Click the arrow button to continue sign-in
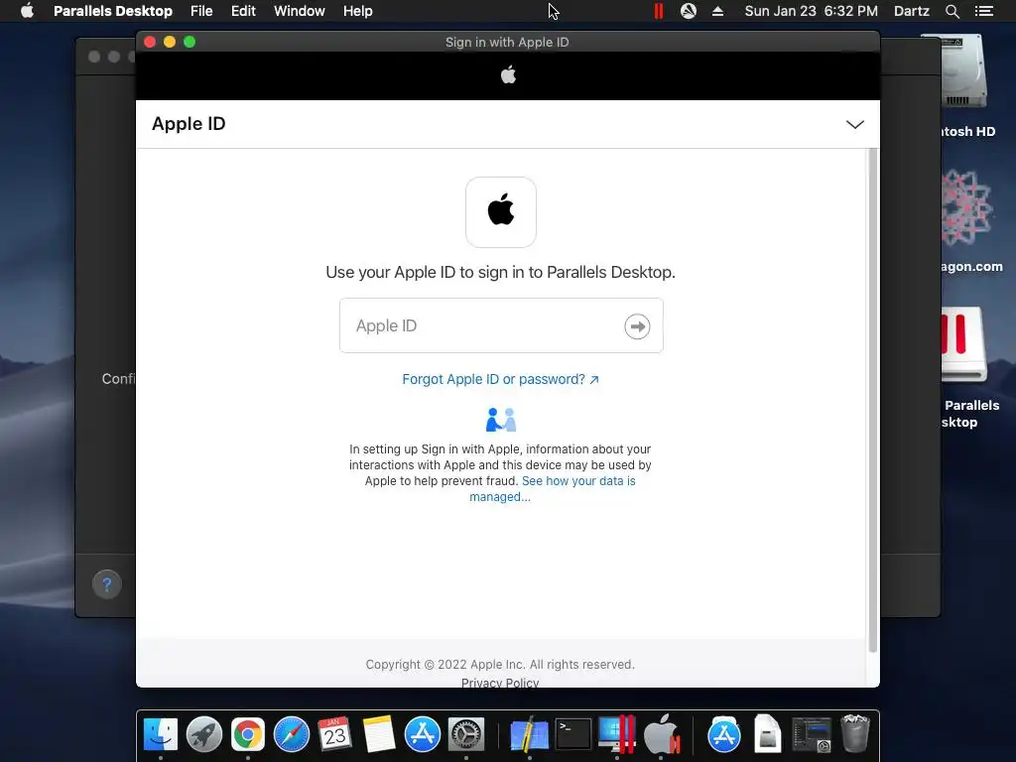 637,326
